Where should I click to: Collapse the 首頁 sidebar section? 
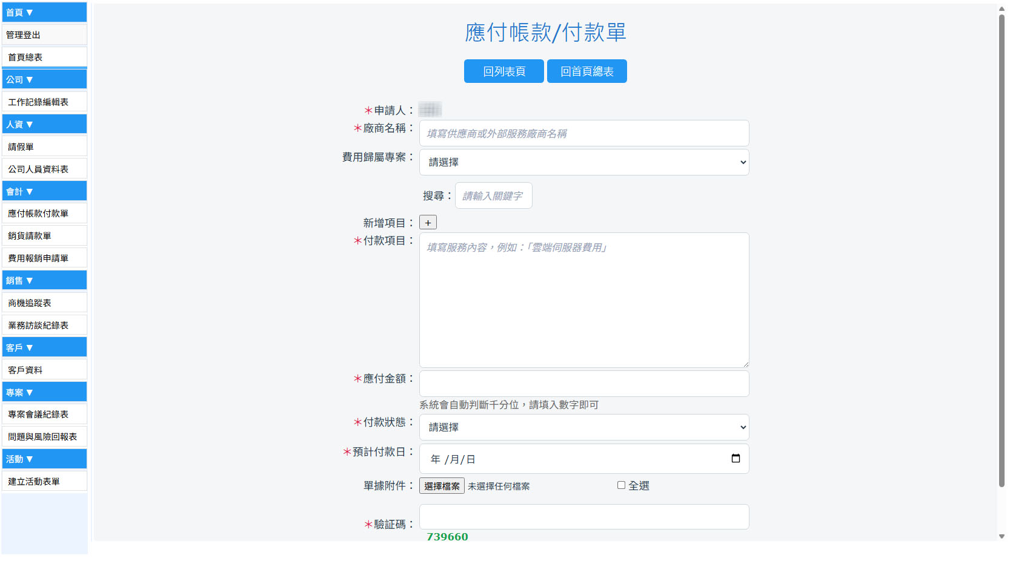pyautogui.click(x=44, y=12)
